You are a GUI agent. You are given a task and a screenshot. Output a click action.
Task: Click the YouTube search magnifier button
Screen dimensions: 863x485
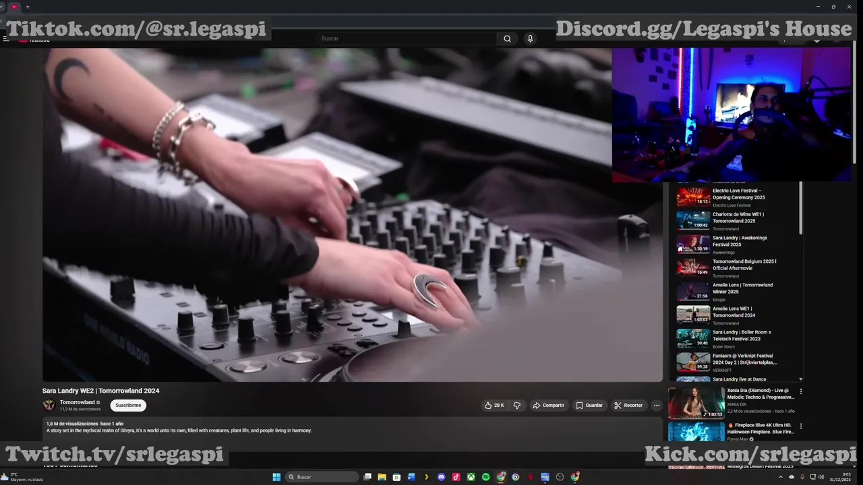(x=507, y=38)
